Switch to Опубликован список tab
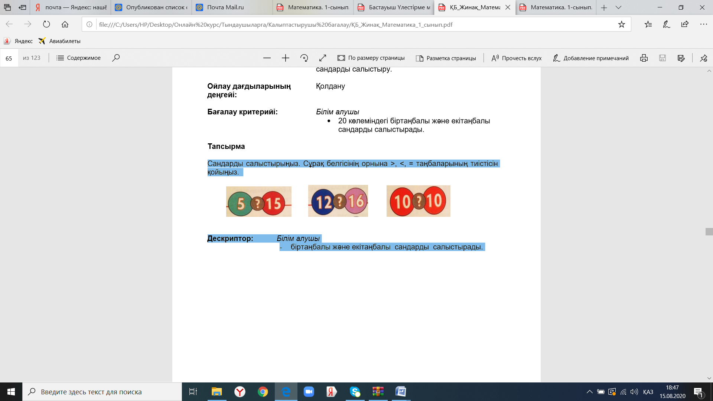The width and height of the screenshot is (713, 401). click(x=151, y=7)
